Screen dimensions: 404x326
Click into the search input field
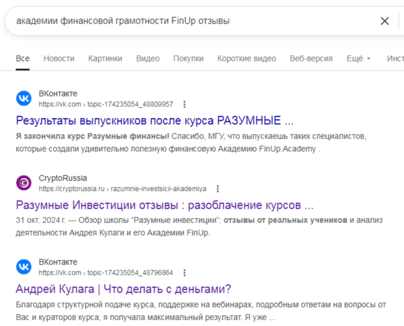pyautogui.click(x=189, y=21)
